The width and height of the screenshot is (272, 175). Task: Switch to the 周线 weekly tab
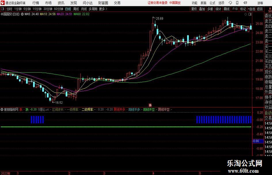(x=76, y=9)
